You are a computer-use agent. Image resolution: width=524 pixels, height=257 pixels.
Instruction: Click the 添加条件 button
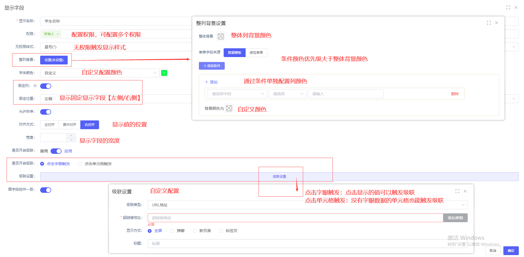tap(212, 66)
